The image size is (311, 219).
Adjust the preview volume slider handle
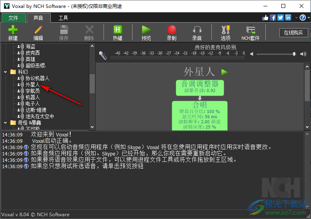tap(294, 54)
